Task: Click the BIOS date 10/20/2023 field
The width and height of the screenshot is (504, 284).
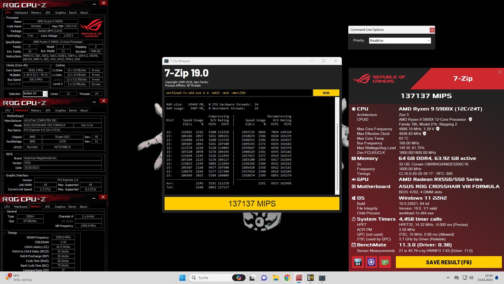Action: tap(62, 168)
